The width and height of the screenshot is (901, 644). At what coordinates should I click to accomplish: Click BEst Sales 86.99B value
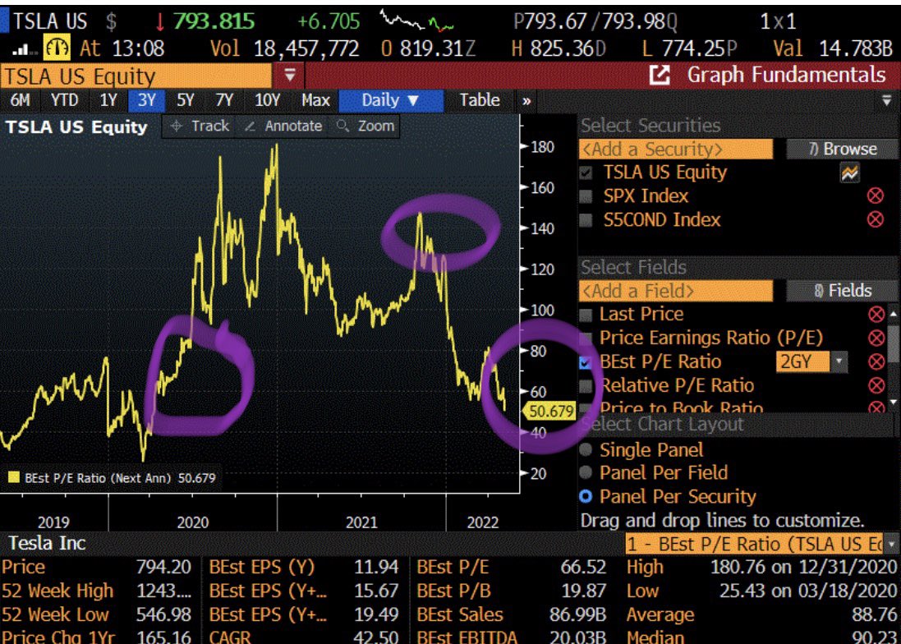click(x=577, y=614)
